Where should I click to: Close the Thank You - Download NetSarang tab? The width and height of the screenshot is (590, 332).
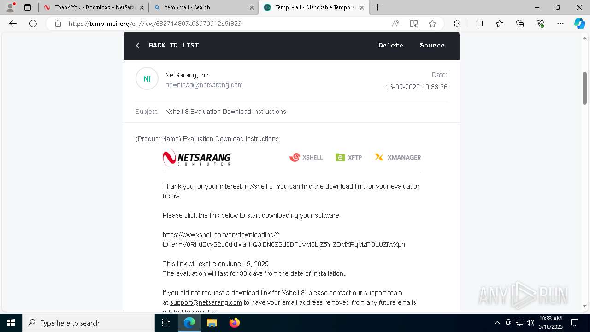[x=142, y=7]
